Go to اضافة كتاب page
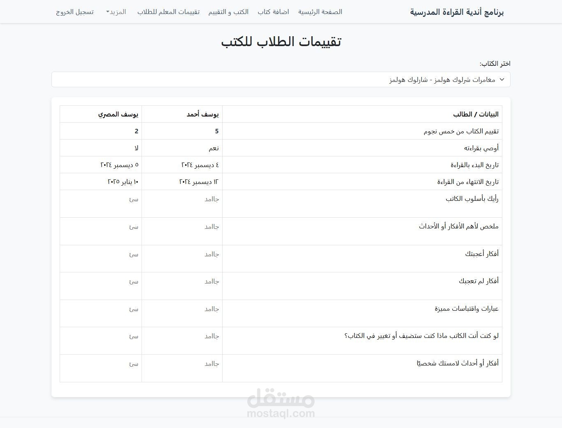Image resolution: width=562 pixels, height=428 pixels. 274,12
